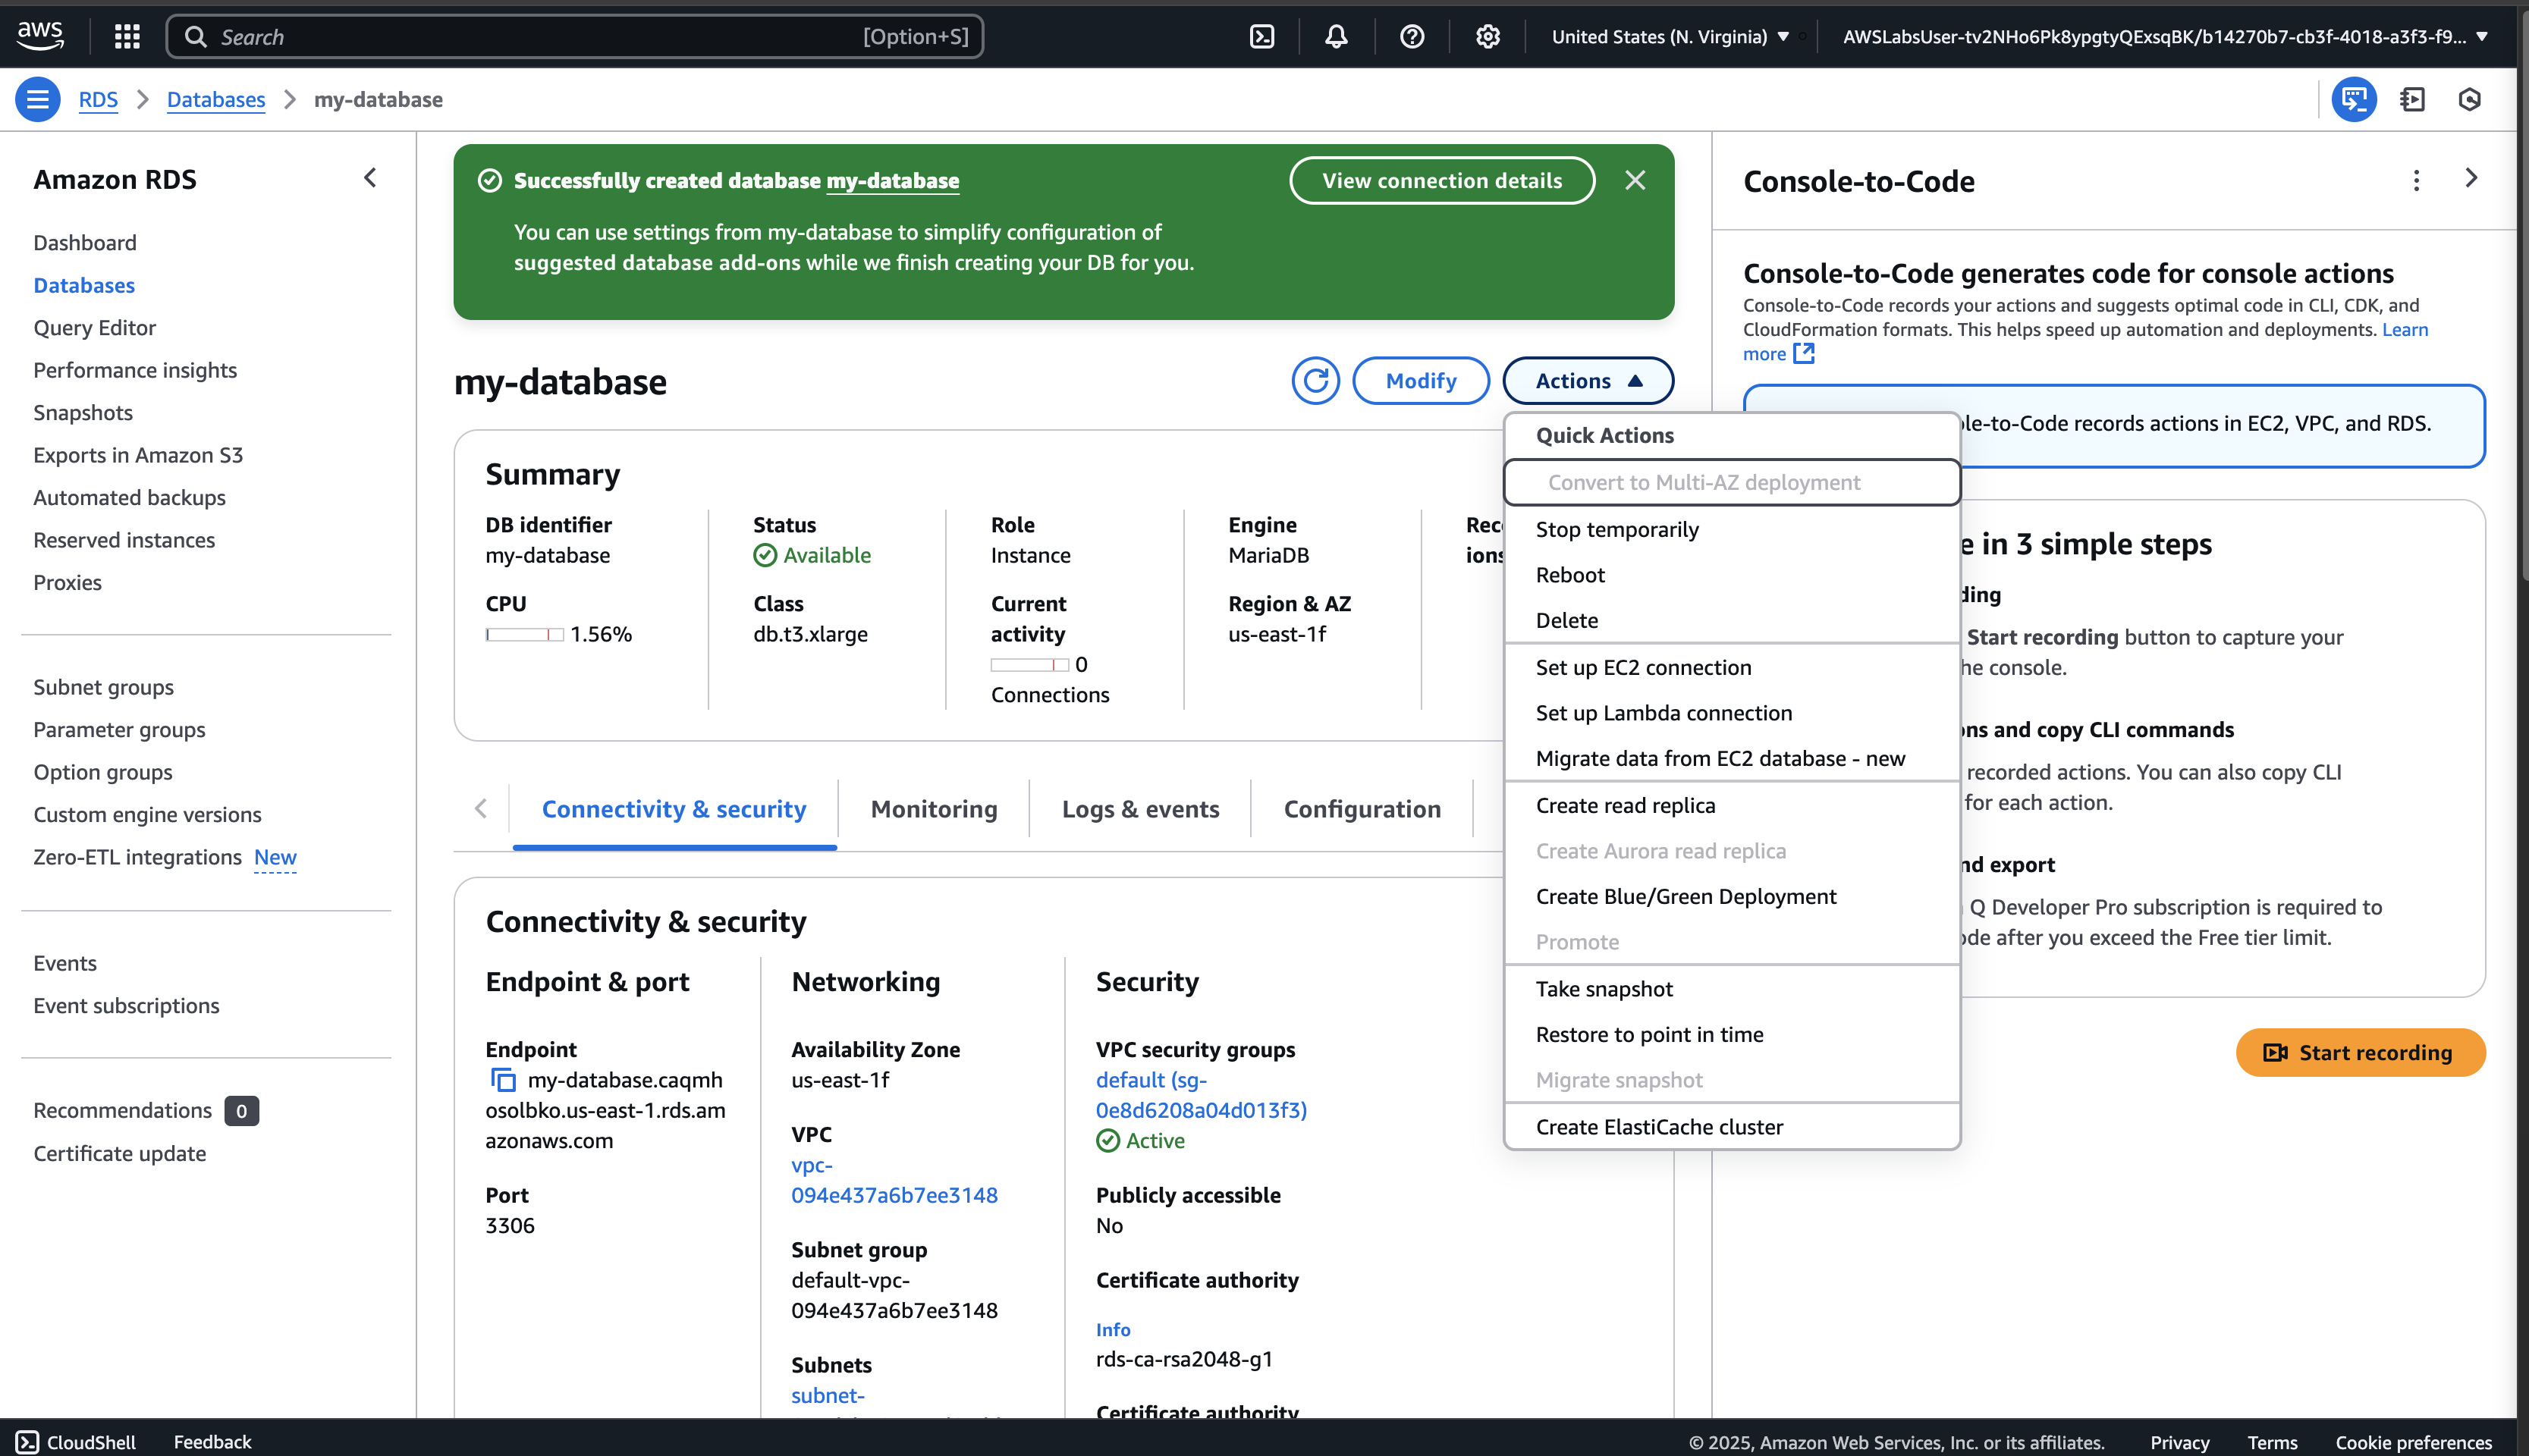
Task: Copy the database endpoint with copy icon
Action: pyautogui.click(x=503, y=1080)
